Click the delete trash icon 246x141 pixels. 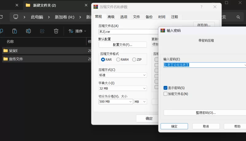(56, 31)
